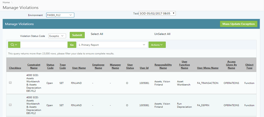
Task: Click the FA_TRANSACTION menu name cell
Action: click(x=207, y=83)
